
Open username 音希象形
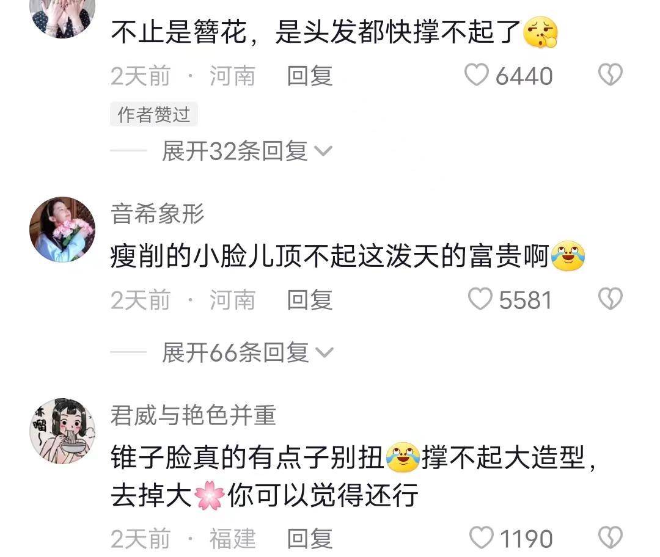point(158,213)
